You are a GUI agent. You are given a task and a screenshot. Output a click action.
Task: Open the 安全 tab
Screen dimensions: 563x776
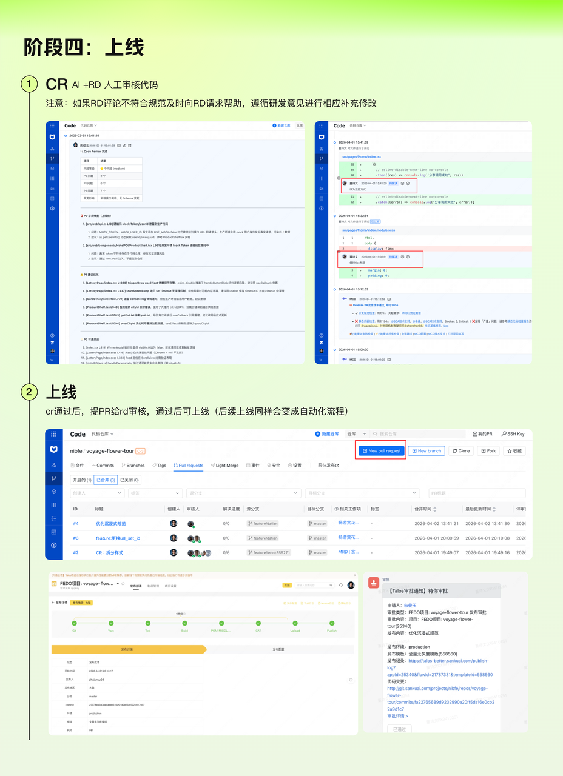coord(272,466)
